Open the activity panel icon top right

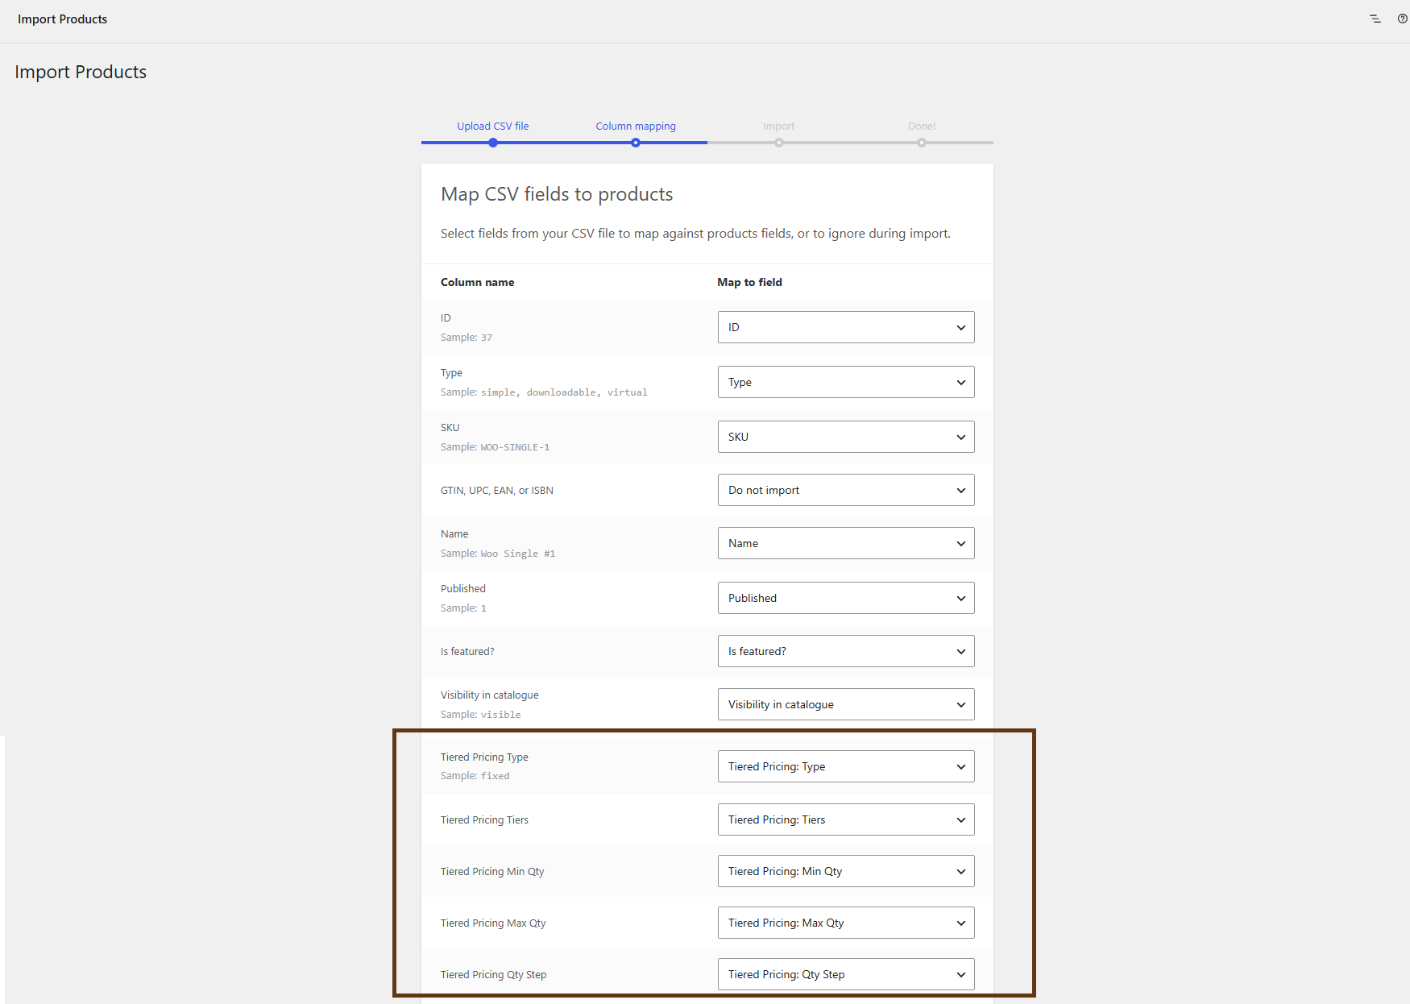1375,19
